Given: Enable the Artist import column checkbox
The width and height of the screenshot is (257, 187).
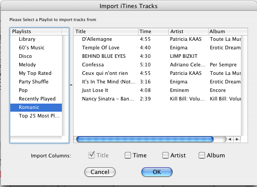Looking at the screenshot, I should [x=166, y=155].
